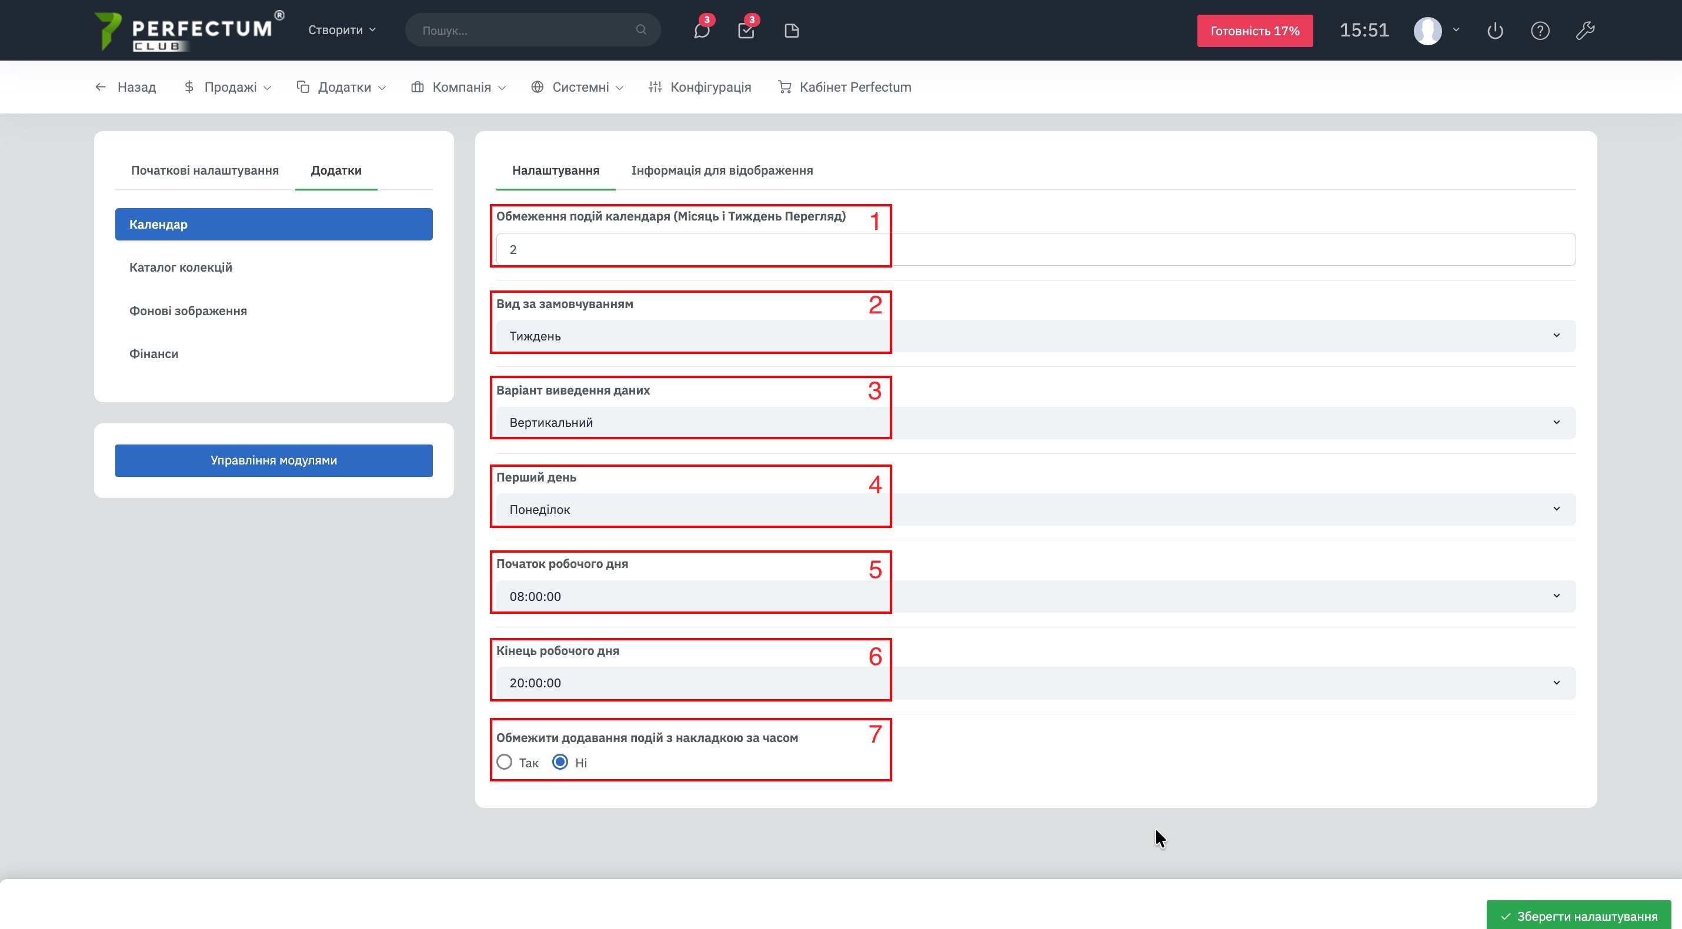Click the Perfectum Club logo
Screen dimensions: 1682x929
pos(189,31)
